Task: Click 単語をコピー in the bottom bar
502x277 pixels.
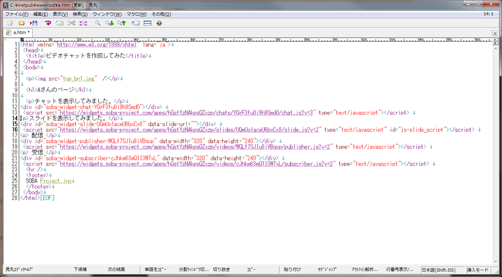Action: point(155,270)
